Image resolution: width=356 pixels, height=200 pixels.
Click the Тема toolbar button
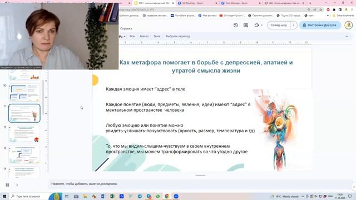pos(157,36)
